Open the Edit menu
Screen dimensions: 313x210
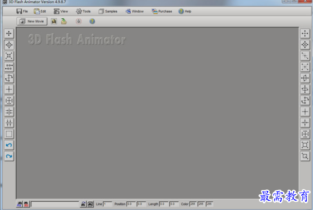pyautogui.click(x=40, y=11)
